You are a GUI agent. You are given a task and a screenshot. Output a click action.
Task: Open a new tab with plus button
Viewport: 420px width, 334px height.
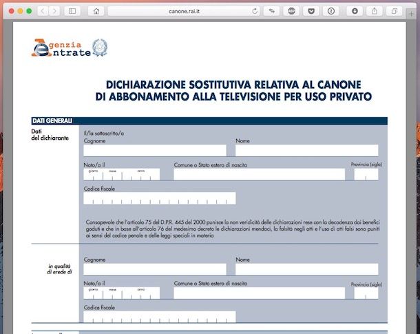(412, 14)
